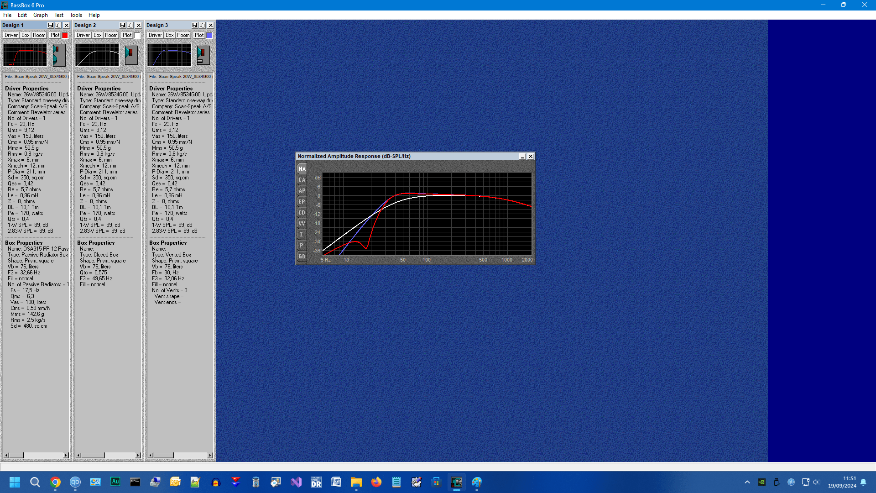Toggle the Plot button in Design 1
This screenshot has width=876, height=493.
(x=55, y=35)
